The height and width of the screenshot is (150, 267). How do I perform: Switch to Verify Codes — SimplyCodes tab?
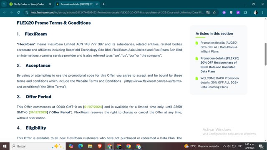(x=29, y=4)
